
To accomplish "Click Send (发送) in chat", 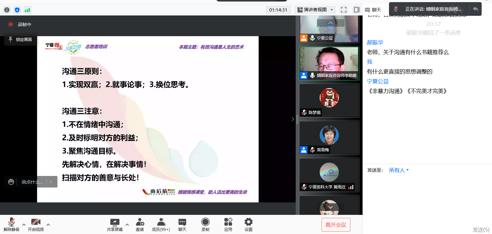I will coord(481,230).
